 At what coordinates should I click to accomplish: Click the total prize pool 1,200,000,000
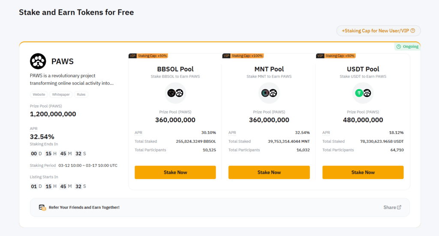(x=53, y=114)
